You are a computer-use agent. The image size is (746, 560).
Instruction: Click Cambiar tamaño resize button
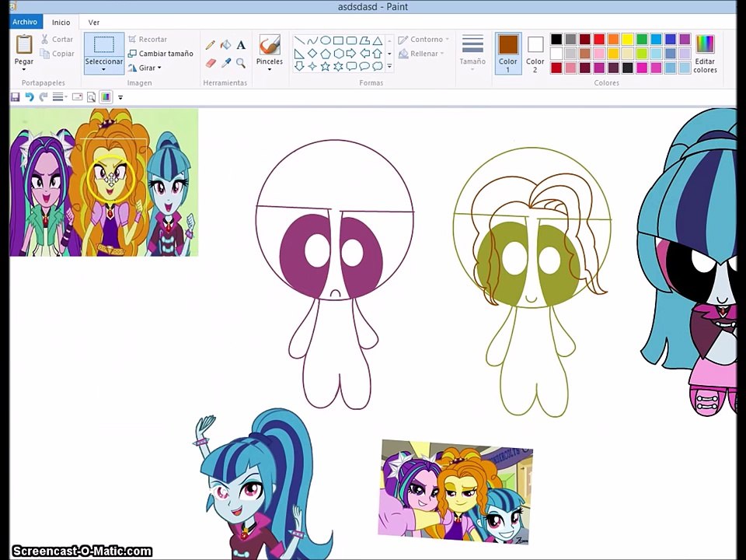(161, 54)
